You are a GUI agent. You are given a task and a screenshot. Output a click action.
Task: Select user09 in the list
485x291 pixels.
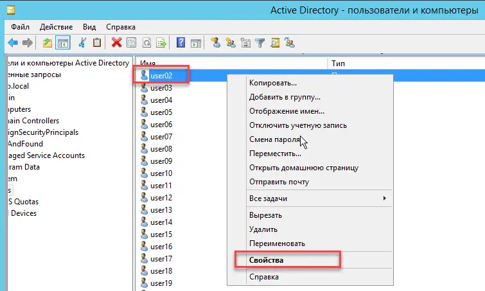click(161, 161)
